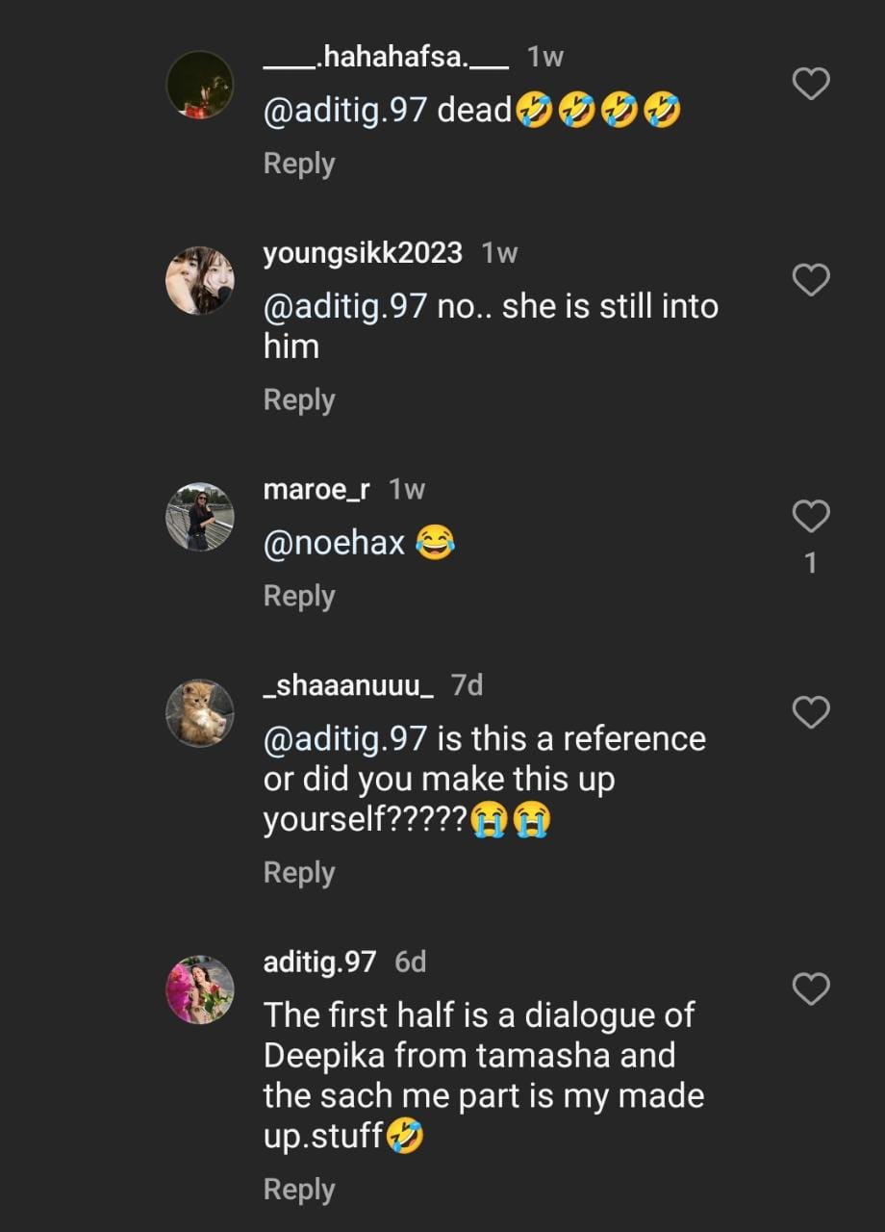Tap aditig.97's flower profile picture
Viewport: 885px width, 1232px height.
tap(200, 989)
